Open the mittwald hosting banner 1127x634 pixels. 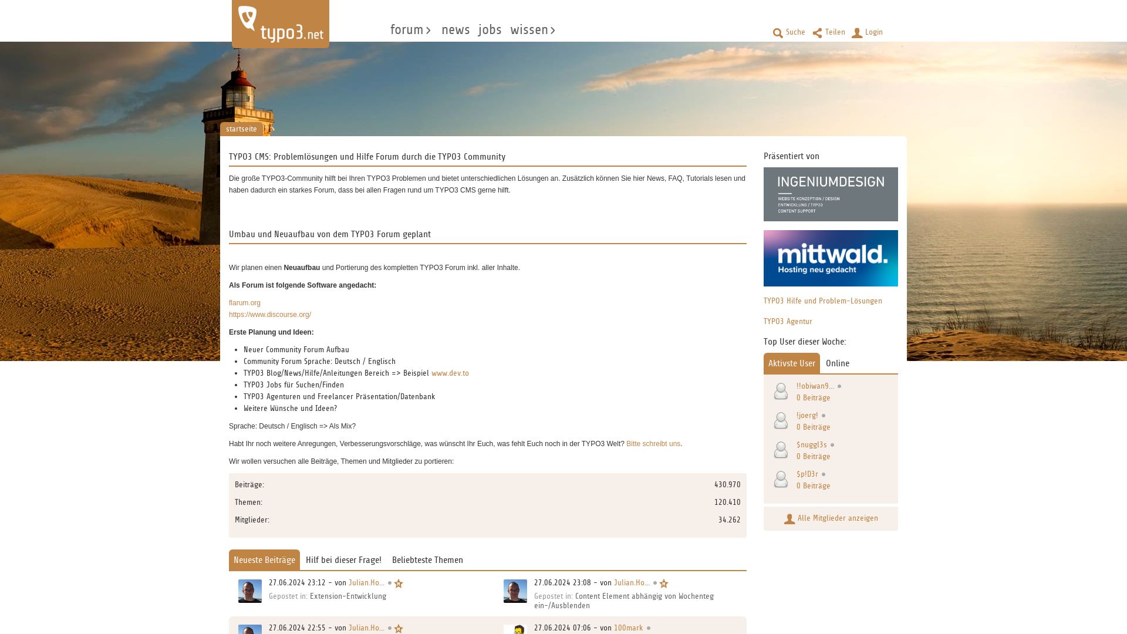[x=831, y=258]
